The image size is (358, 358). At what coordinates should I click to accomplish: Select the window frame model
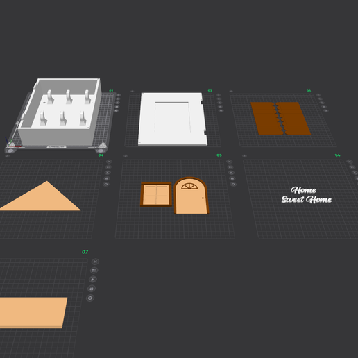point(156,194)
